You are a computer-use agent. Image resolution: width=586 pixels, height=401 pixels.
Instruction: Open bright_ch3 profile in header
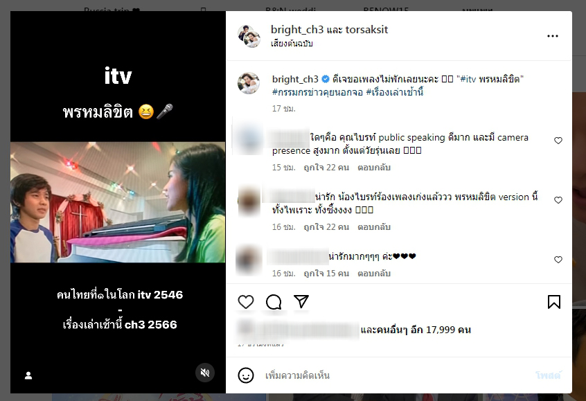(297, 30)
